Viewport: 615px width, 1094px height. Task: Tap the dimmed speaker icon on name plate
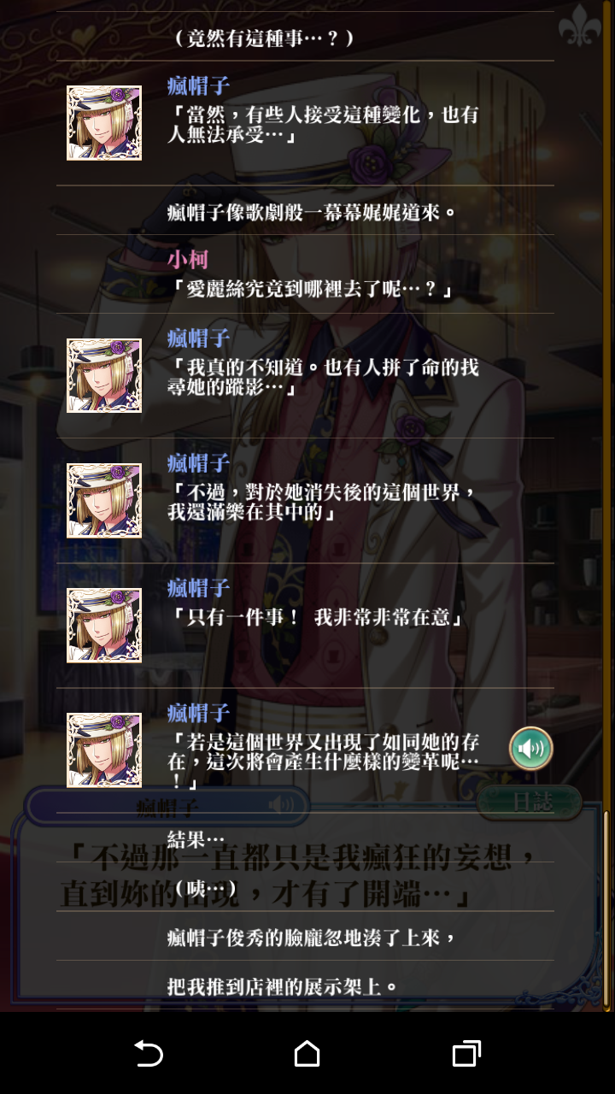point(281,804)
